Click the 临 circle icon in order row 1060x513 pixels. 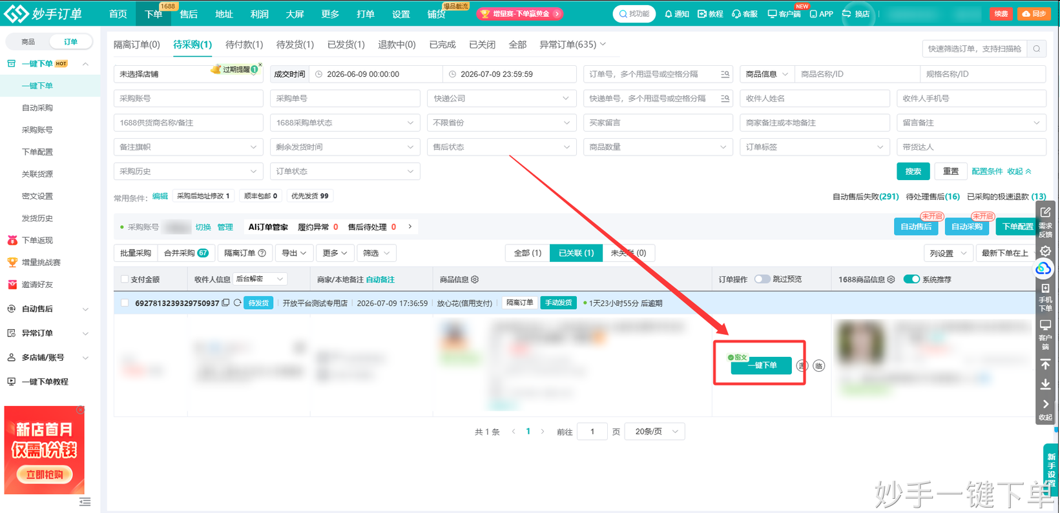pos(818,366)
